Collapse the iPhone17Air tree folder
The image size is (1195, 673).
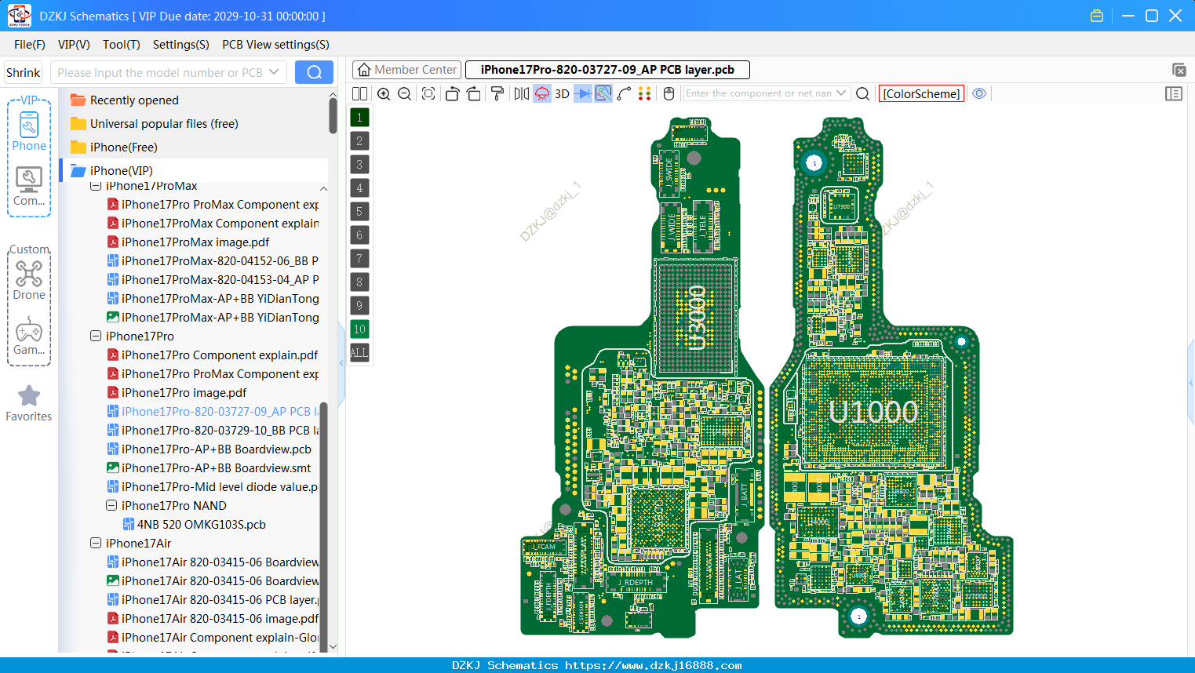96,543
